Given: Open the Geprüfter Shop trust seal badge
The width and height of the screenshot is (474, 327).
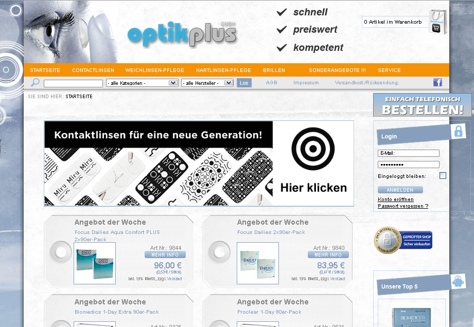Looking at the screenshot, I should coord(403,240).
